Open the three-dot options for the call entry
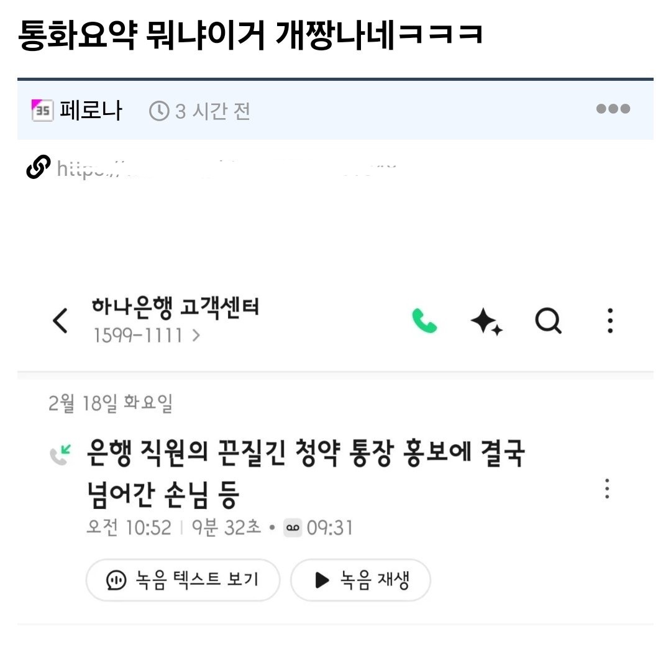The height and width of the screenshot is (647, 671). 607,489
